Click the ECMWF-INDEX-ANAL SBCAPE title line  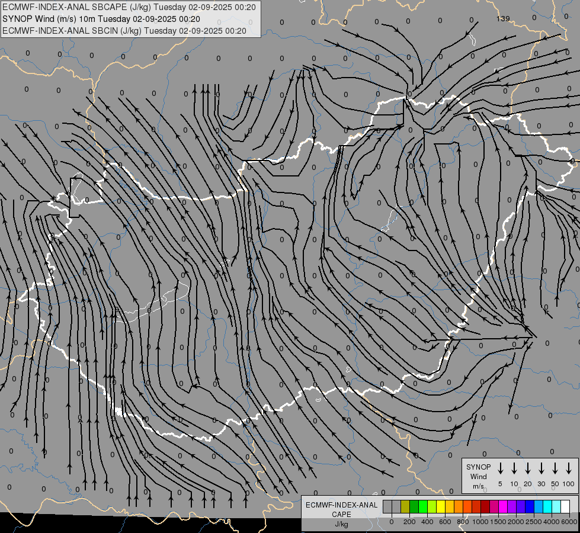[x=129, y=7]
